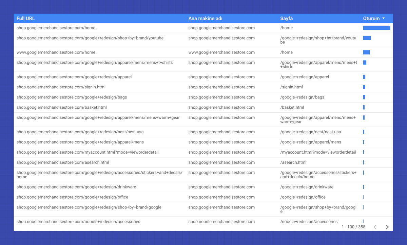This screenshot has height=245, width=407.
Task: Sort by Oturum descending arrow
Action: coord(384,18)
